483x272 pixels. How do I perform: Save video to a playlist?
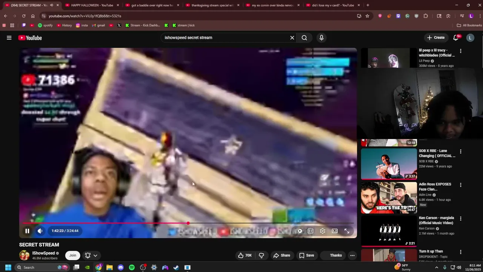pos(306,255)
